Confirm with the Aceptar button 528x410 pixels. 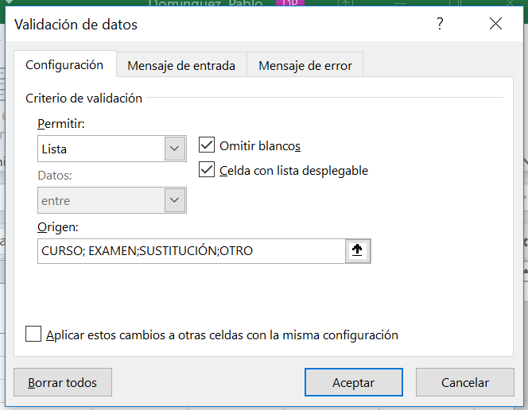click(354, 382)
